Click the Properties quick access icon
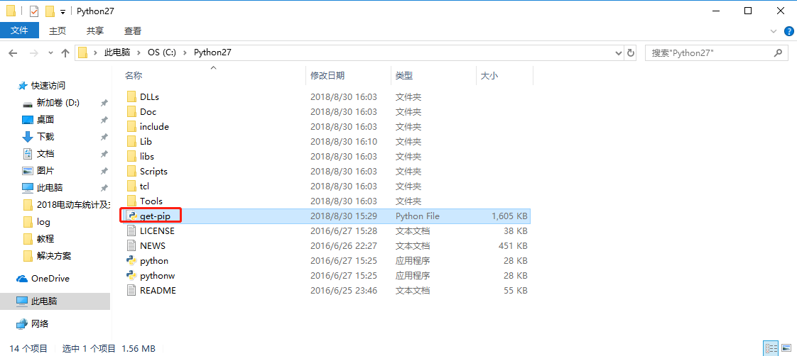The height and width of the screenshot is (356, 797). (x=34, y=11)
